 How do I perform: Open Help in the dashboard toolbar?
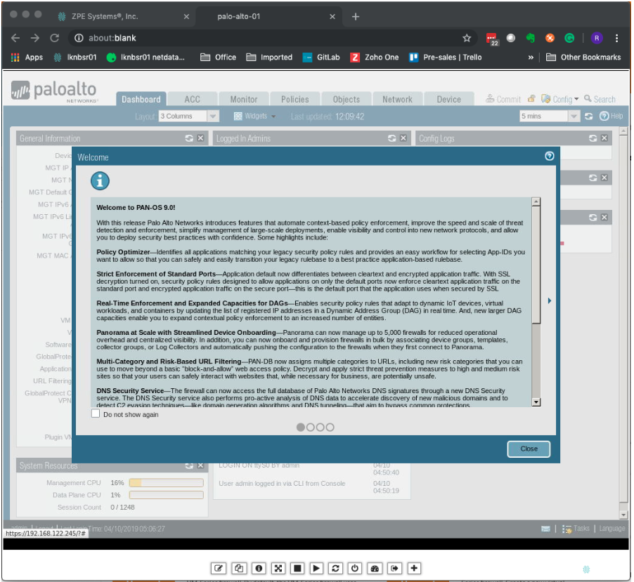[x=611, y=117]
